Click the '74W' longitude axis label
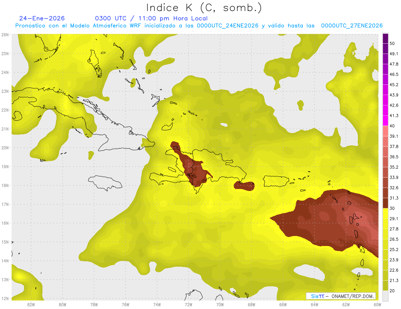The height and width of the screenshot is (309, 401). tap(157, 304)
